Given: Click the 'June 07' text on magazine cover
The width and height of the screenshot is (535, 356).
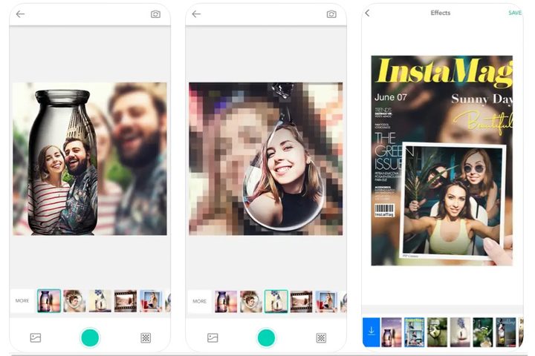Looking at the screenshot, I should [391, 97].
